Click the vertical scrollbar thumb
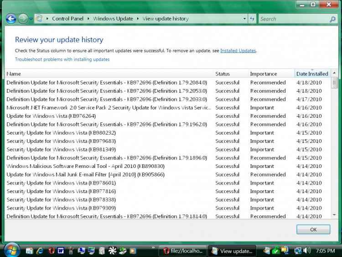 334,83
